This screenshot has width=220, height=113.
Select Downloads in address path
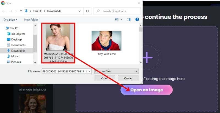pos(54,11)
